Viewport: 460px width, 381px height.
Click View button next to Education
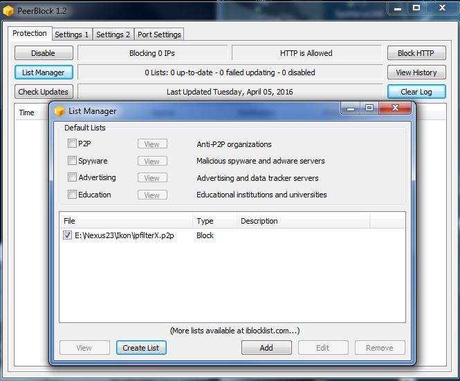[152, 195]
